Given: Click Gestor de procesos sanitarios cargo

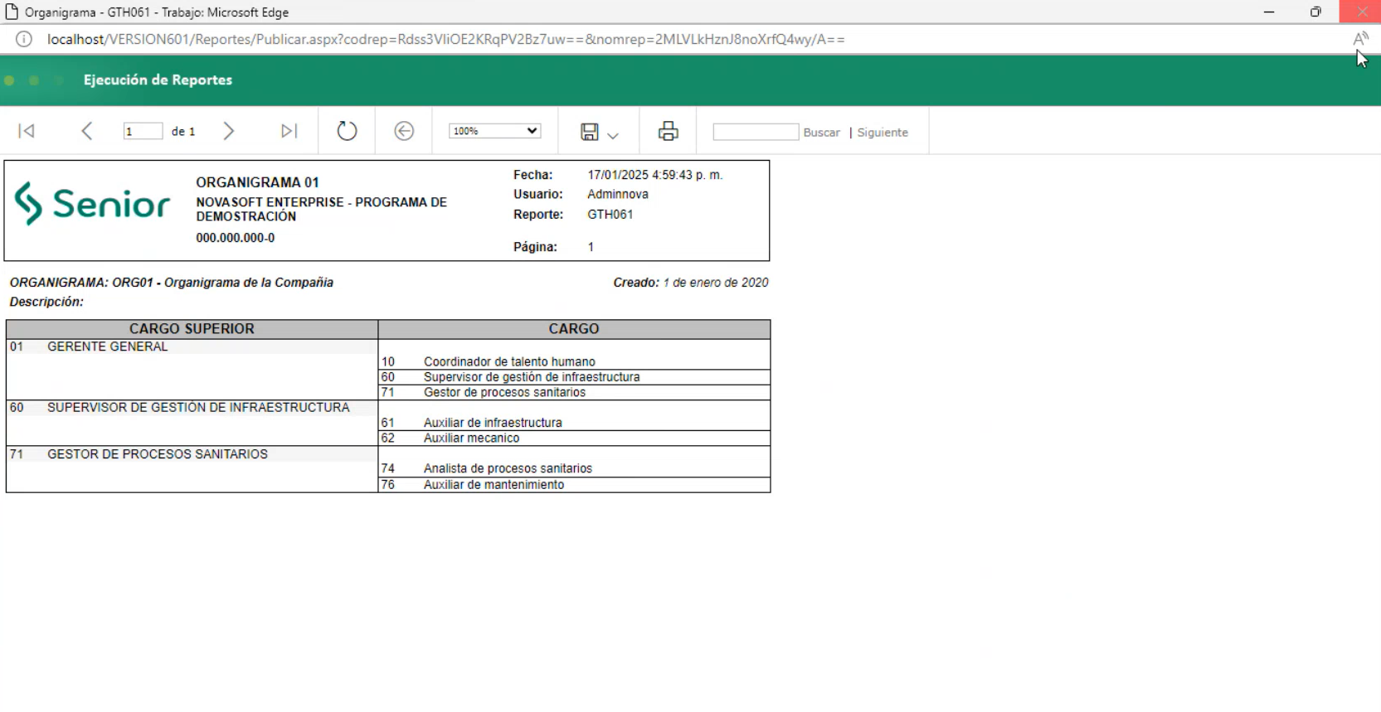Looking at the screenshot, I should click(504, 393).
